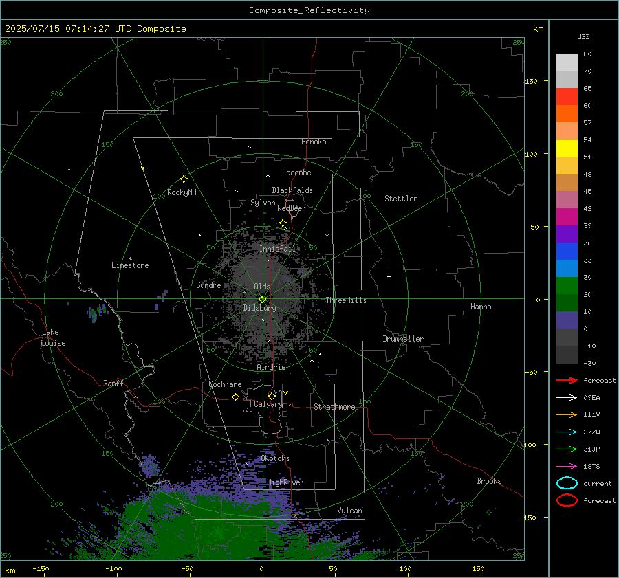The height and width of the screenshot is (578, 619).
Task: Click the RockyMH label
Action: [x=182, y=192]
